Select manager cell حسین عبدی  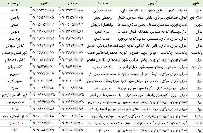[102, 88]
